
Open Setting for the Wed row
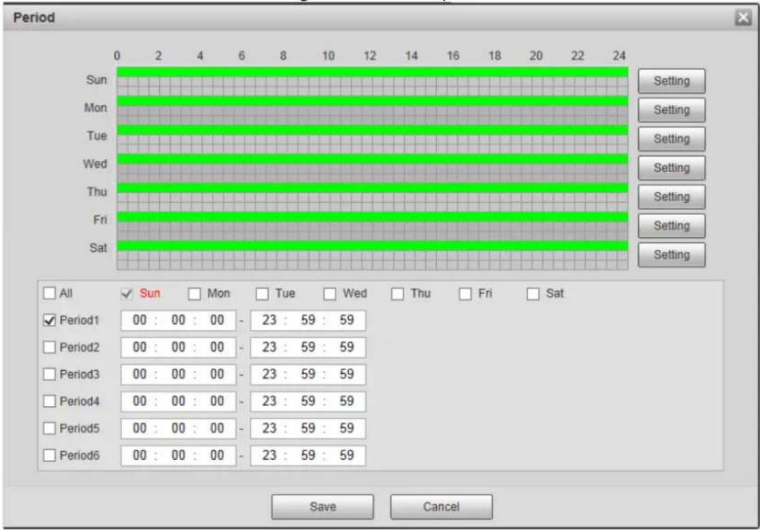[672, 168]
